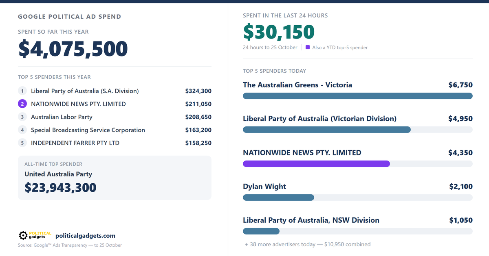The width and height of the screenshot is (489, 256).
Task: Click Liberal Party Victorian Division spend bar
Action: (358, 130)
